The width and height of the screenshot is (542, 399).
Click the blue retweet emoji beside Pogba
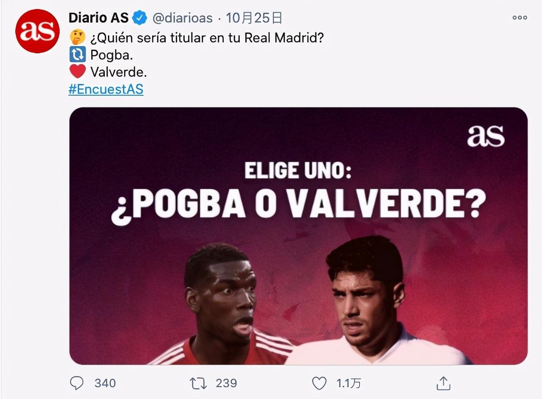click(78, 55)
